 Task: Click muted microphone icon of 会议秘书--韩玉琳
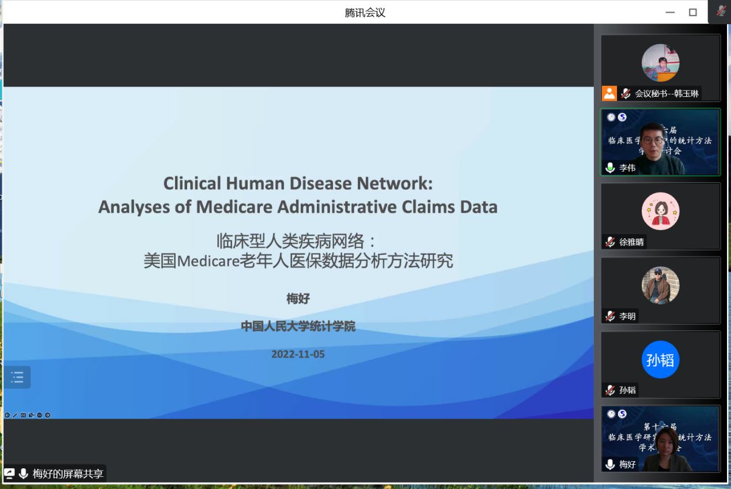tap(626, 93)
